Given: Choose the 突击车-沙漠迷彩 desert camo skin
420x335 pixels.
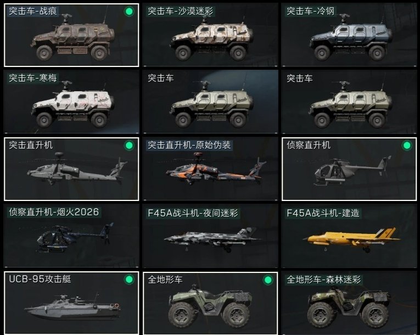Looking at the screenshot, I should coord(210,35).
